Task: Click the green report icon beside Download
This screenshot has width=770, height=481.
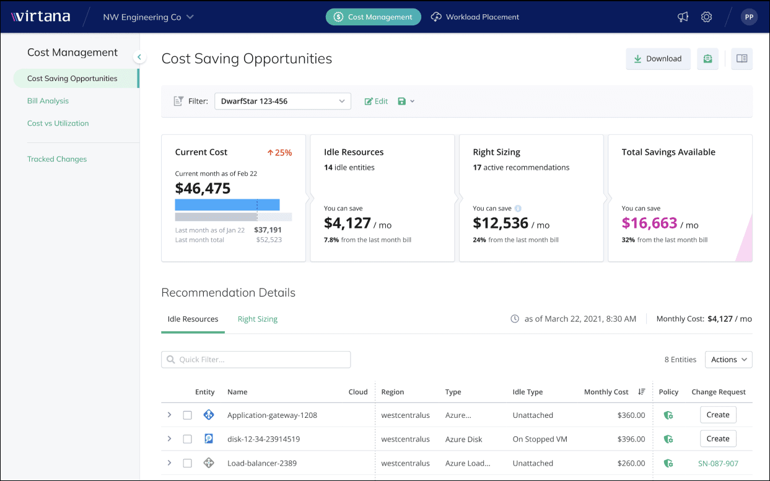Action: coord(707,59)
